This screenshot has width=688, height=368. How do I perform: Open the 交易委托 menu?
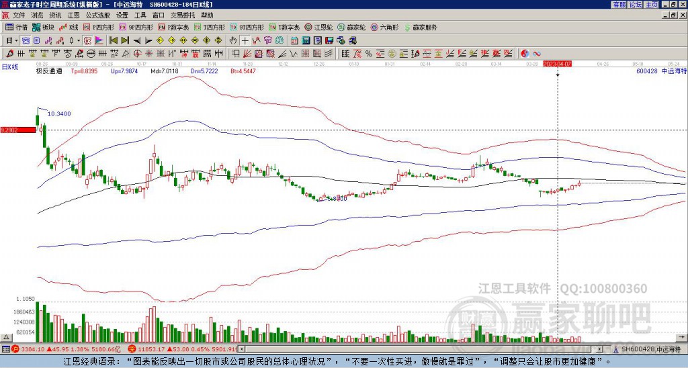tap(183, 15)
